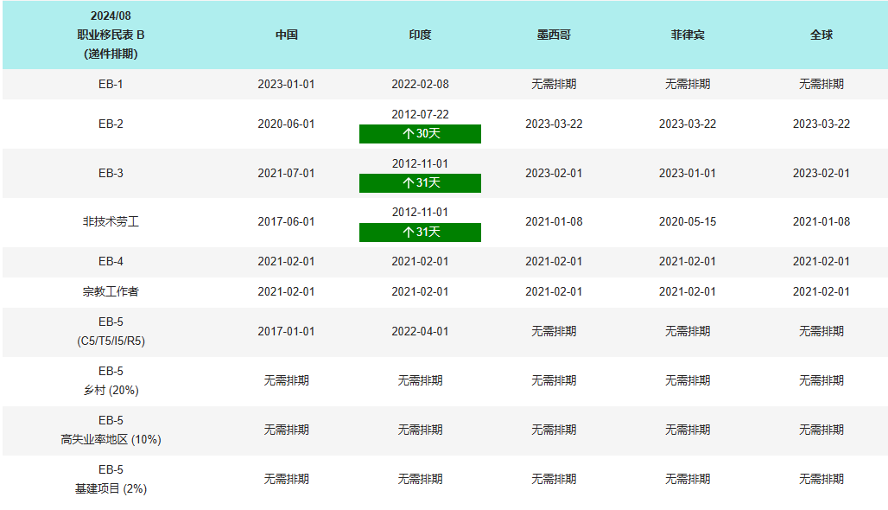Select the EB-5 乡村 (20%) row label
Image resolution: width=888 pixels, height=510 pixels.
coord(111,380)
